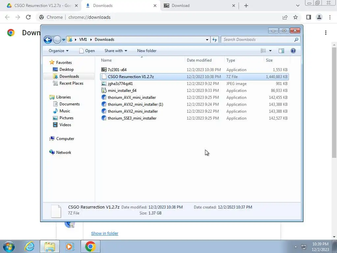Image resolution: width=337 pixels, height=253 pixels.
Task: Sort by the Type column
Action: point(244,60)
